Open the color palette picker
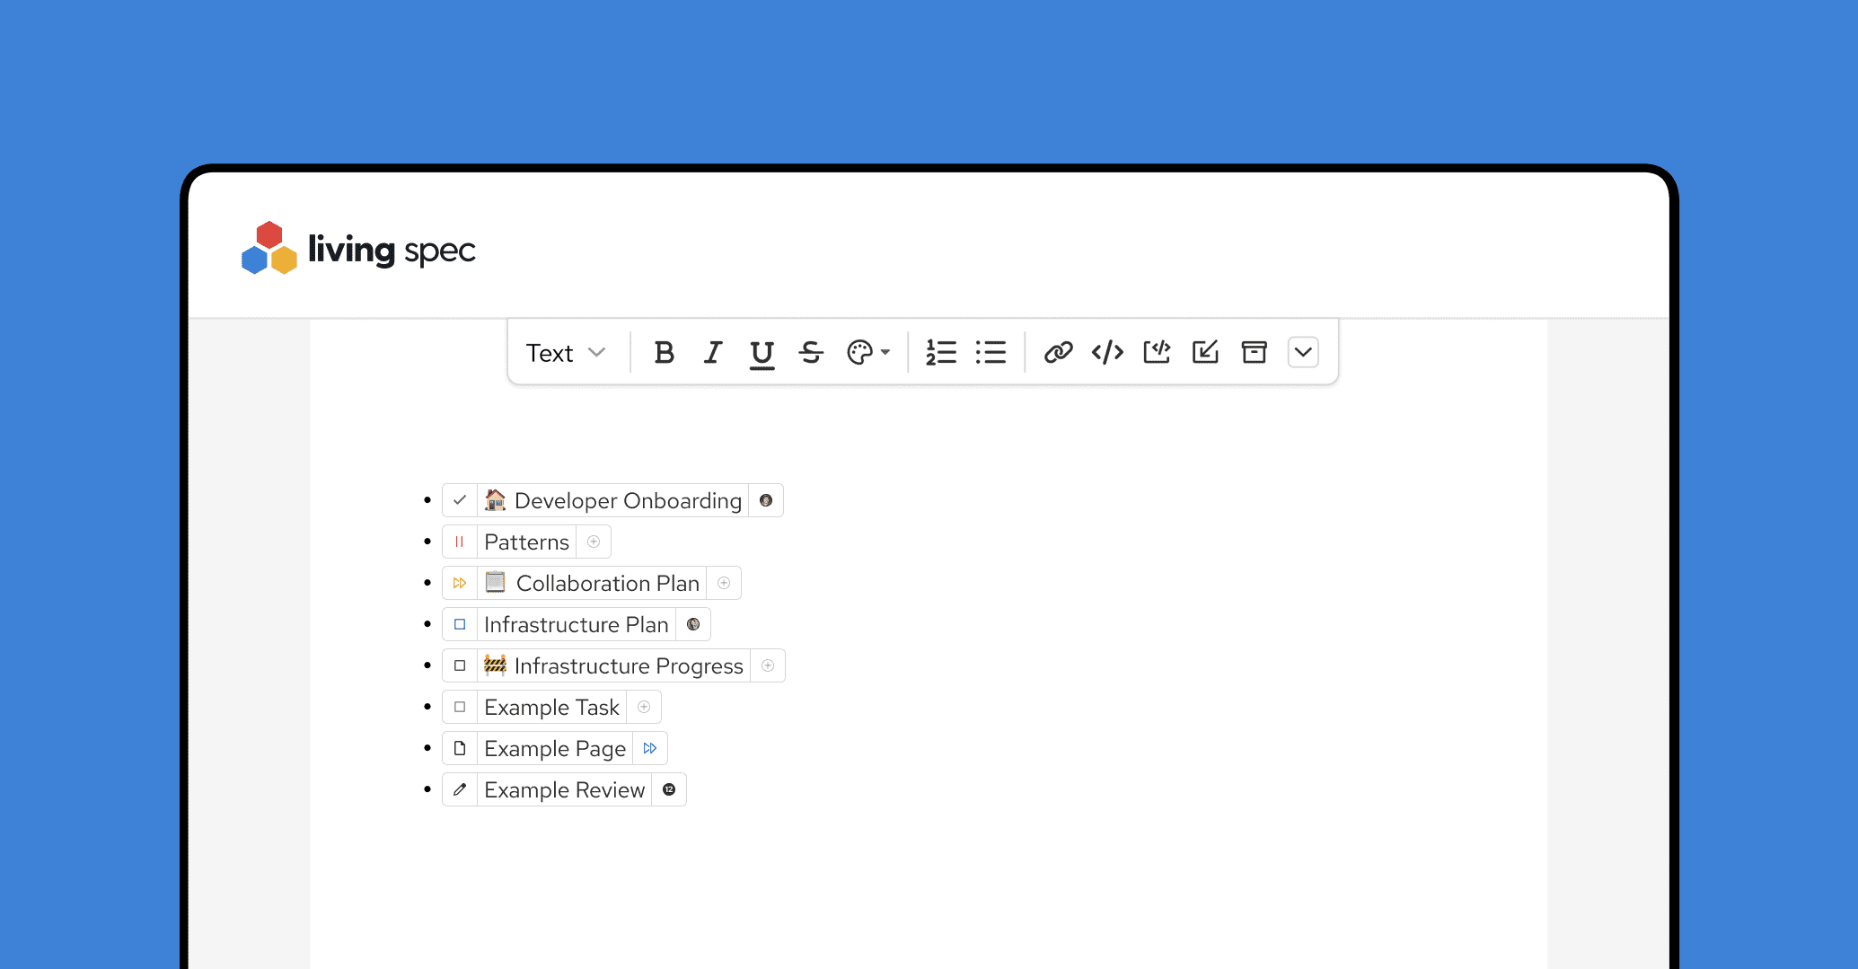Viewport: 1858px width, 969px height. coord(867,353)
